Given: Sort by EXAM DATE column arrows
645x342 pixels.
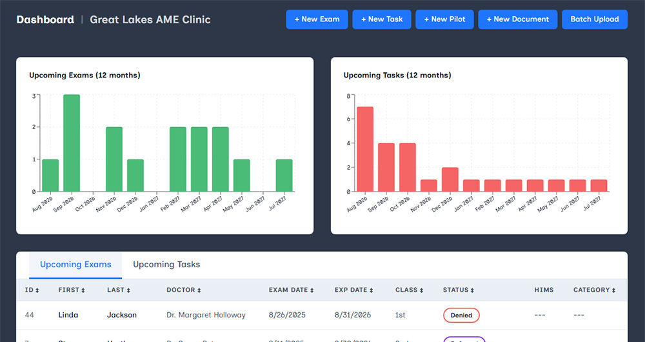Looking at the screenshot, I should coord(312,290).
